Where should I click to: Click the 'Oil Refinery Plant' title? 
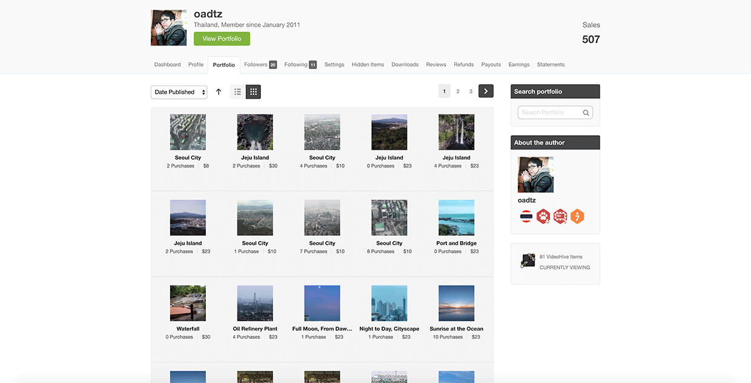click(255, 329)
